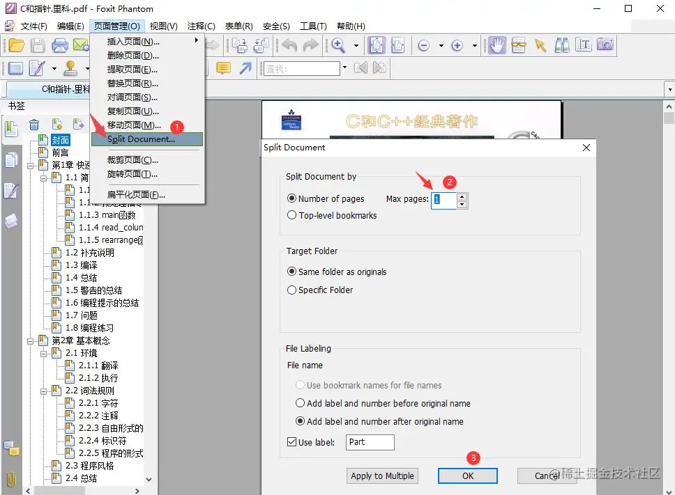The image size is (675, 495).
Task: Open the Layers panel sidebar icon
Action: point(10,221)
